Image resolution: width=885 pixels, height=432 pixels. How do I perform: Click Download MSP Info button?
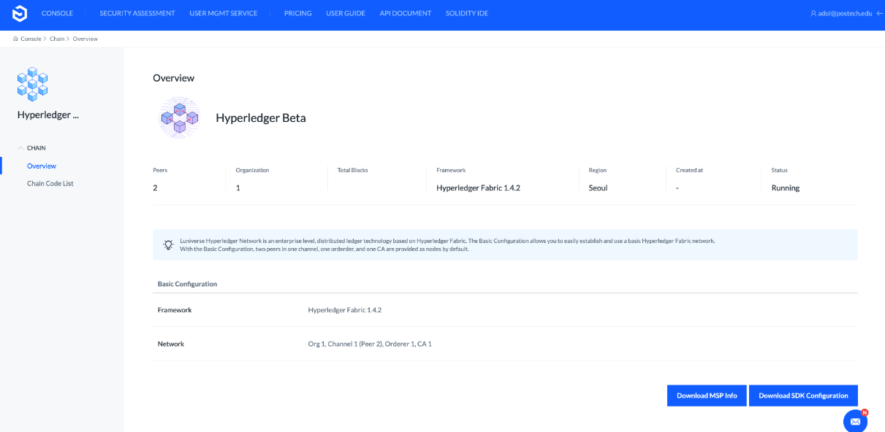tap(707, 396)
